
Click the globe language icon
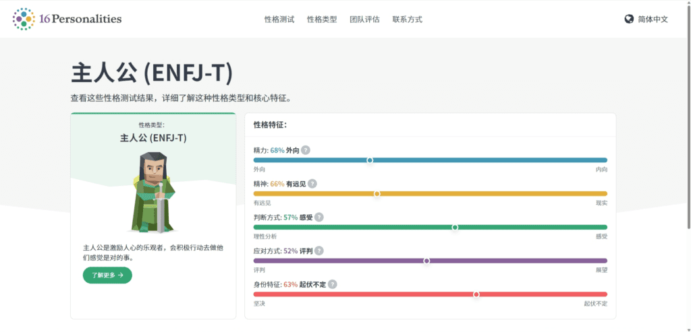(x=629, y=20)
